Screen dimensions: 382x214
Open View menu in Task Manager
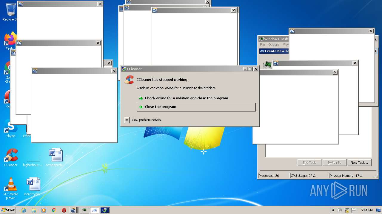(x=286, y=45)
